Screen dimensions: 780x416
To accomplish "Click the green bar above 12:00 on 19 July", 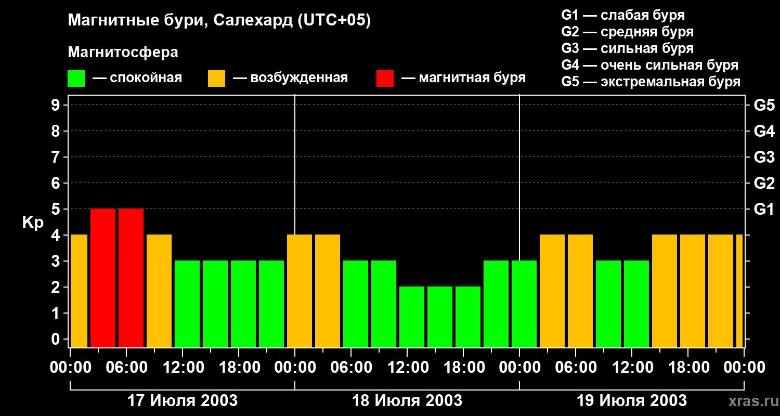I will (636, 304).
